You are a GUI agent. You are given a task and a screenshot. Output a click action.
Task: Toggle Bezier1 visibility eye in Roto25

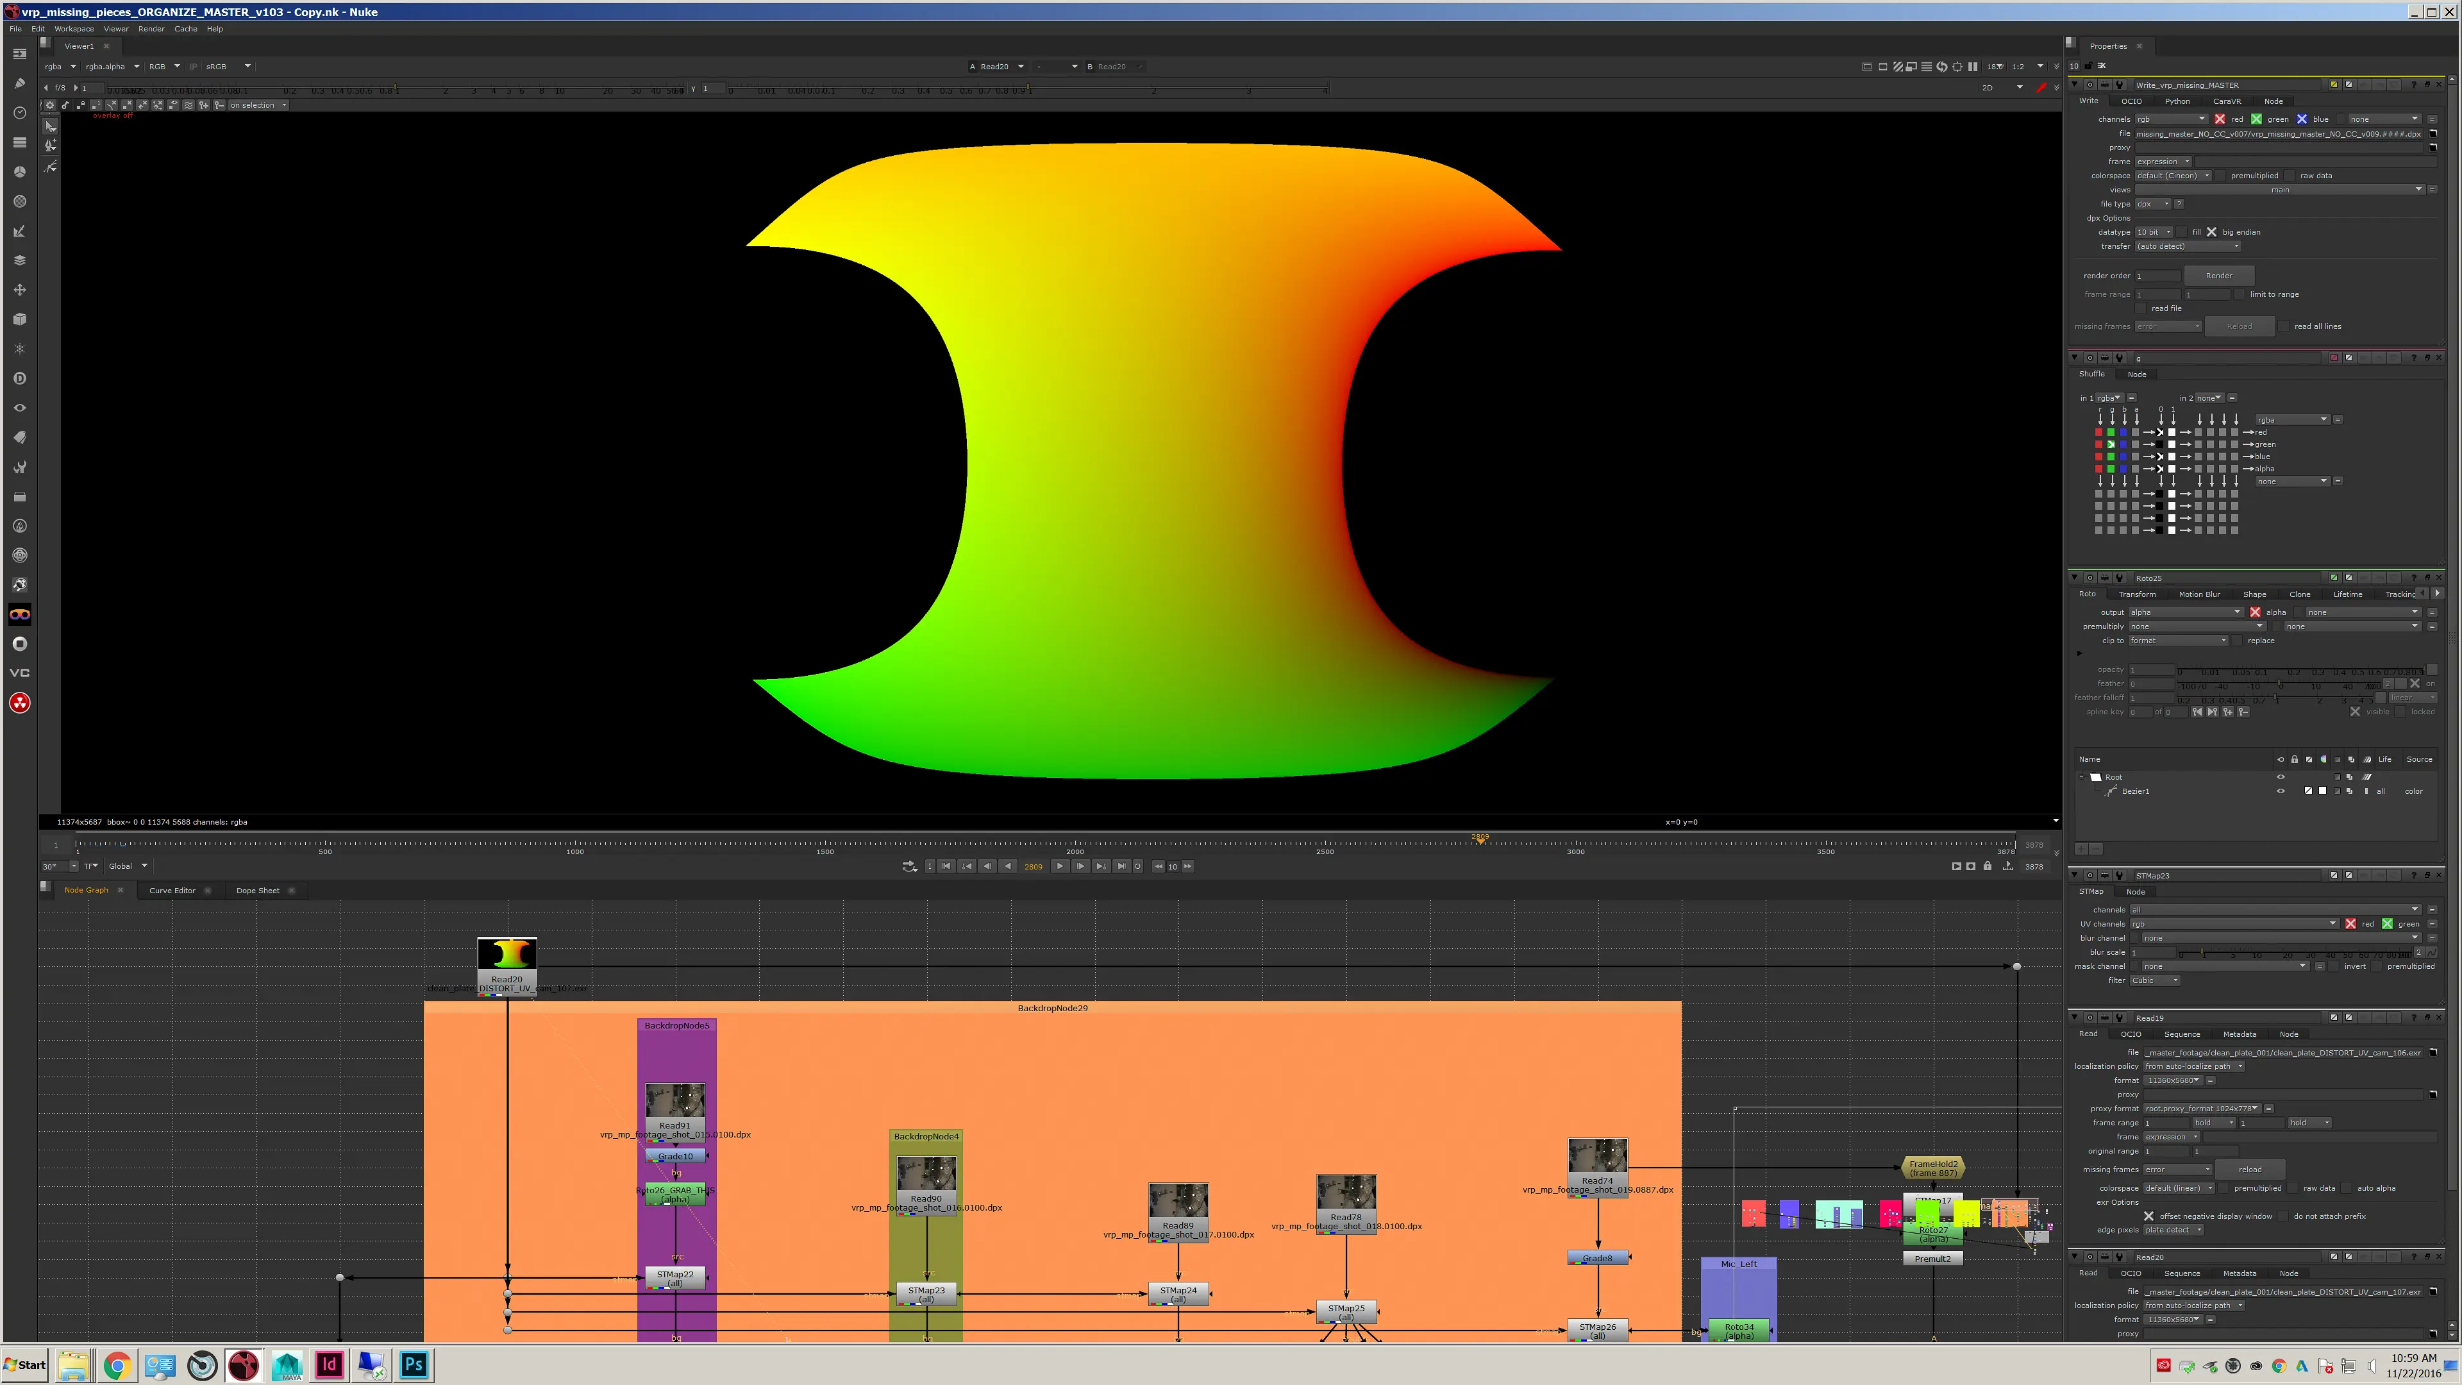(2281, 791)
